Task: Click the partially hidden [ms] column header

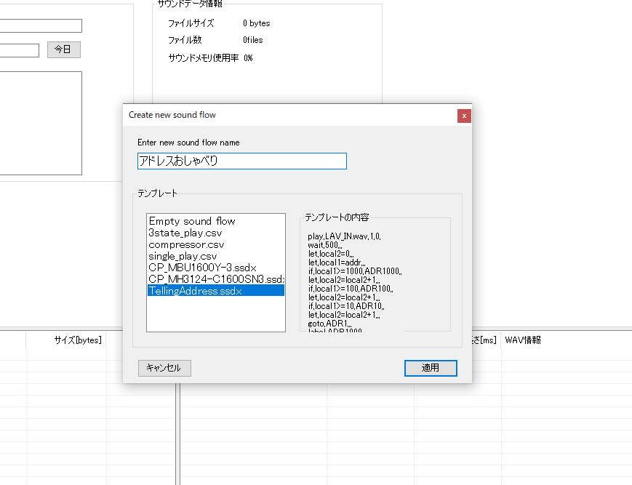Action: [485, 340]
